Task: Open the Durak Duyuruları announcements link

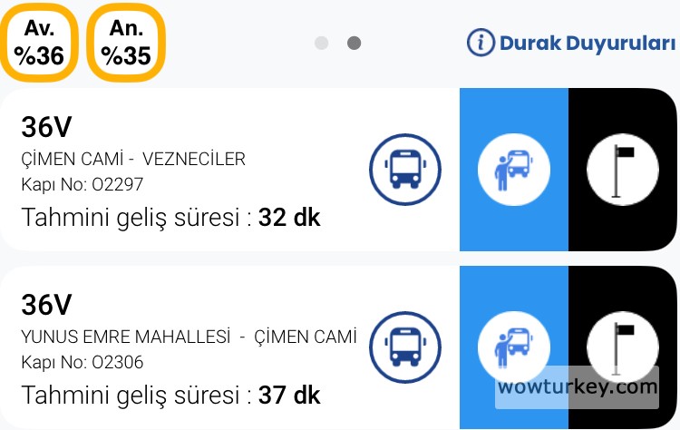Action: click(587, 43)
